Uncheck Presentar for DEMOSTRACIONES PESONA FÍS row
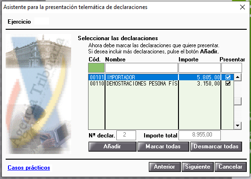The width and height of the screenshot is (251, 179). coord(227,83)
